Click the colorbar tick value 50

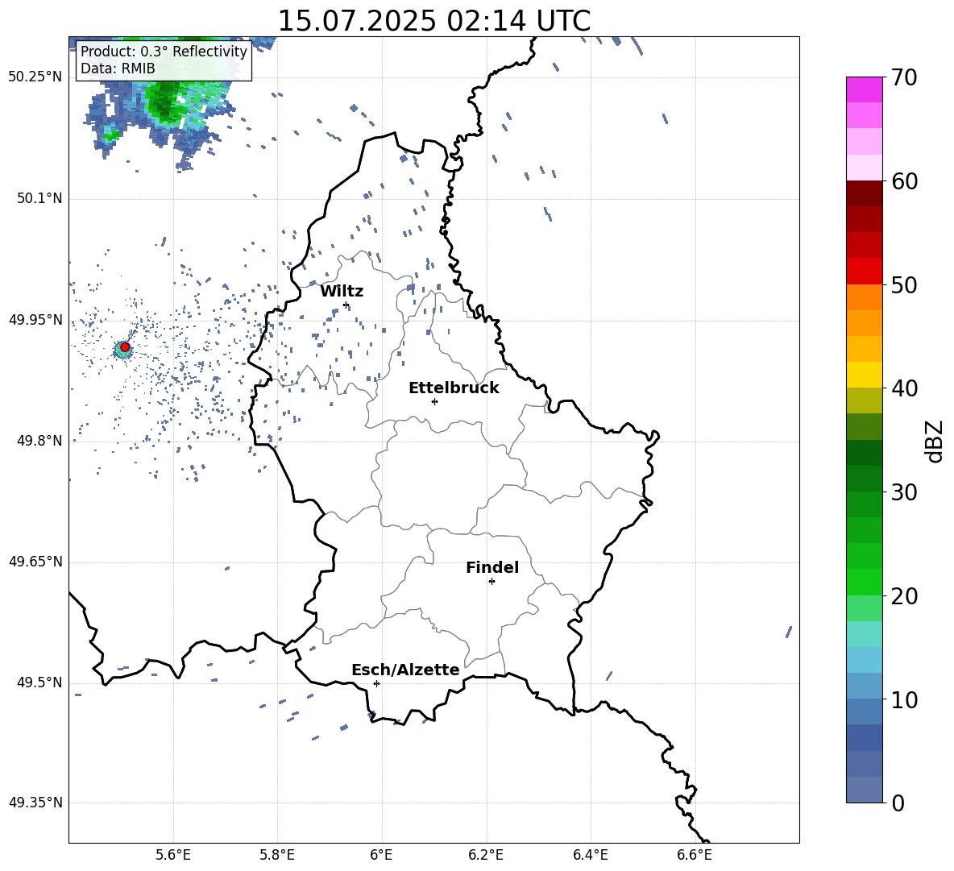point(904,285)
